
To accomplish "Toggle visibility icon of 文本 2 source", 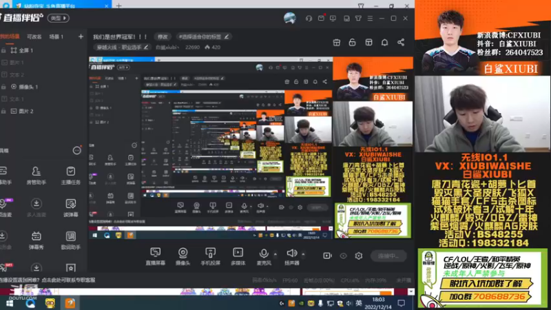I will coord(4,74).
